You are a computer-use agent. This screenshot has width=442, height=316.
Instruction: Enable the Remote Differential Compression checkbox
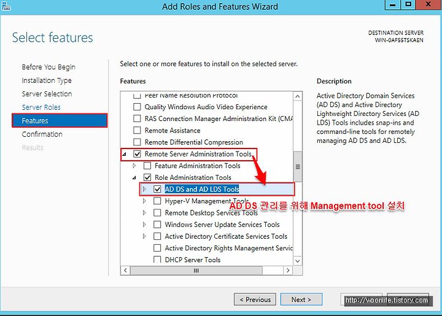[x=137, y=142]
